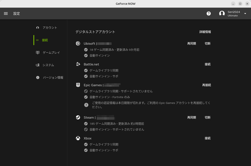Click the Steam logo icon
Screen dimensions: 251x166
tap(78, 117)
